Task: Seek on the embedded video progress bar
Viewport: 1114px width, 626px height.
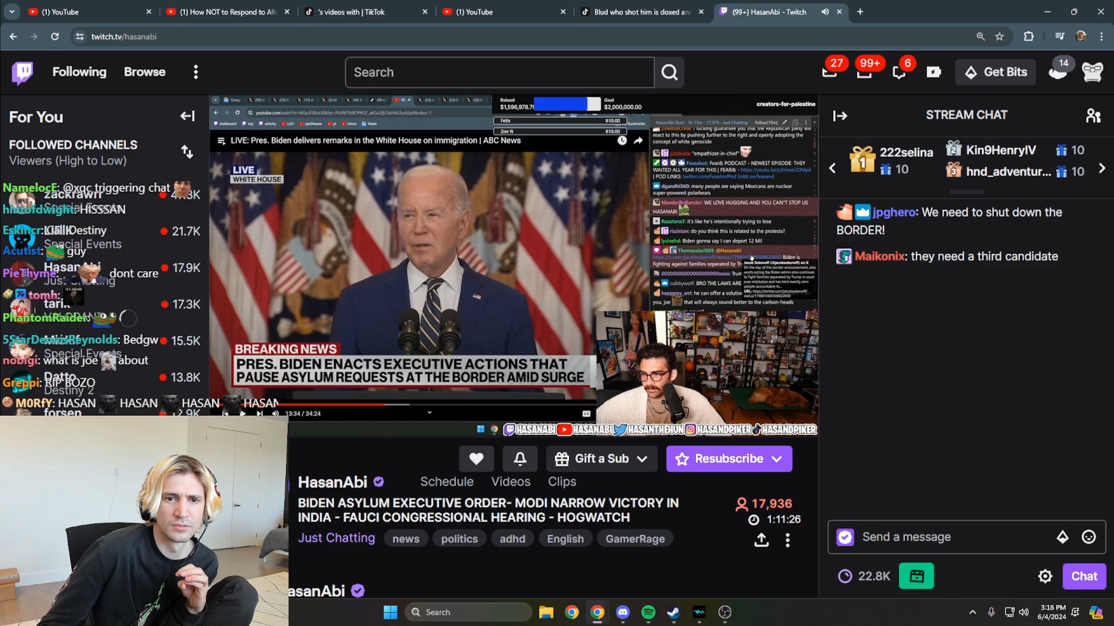Action: (x=403, y=404)
